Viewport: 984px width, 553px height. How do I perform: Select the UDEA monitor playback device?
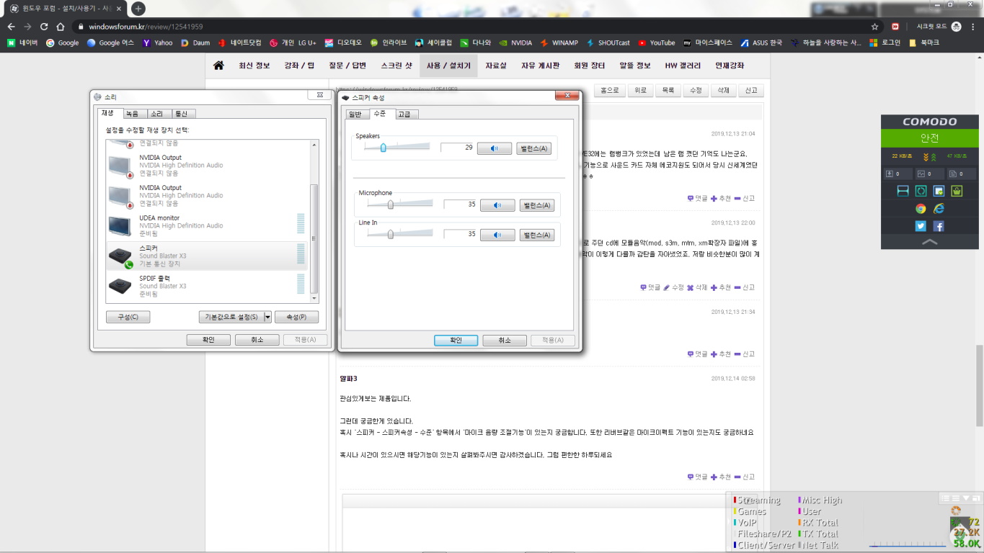pyautogui.click(x=206, y=225)
